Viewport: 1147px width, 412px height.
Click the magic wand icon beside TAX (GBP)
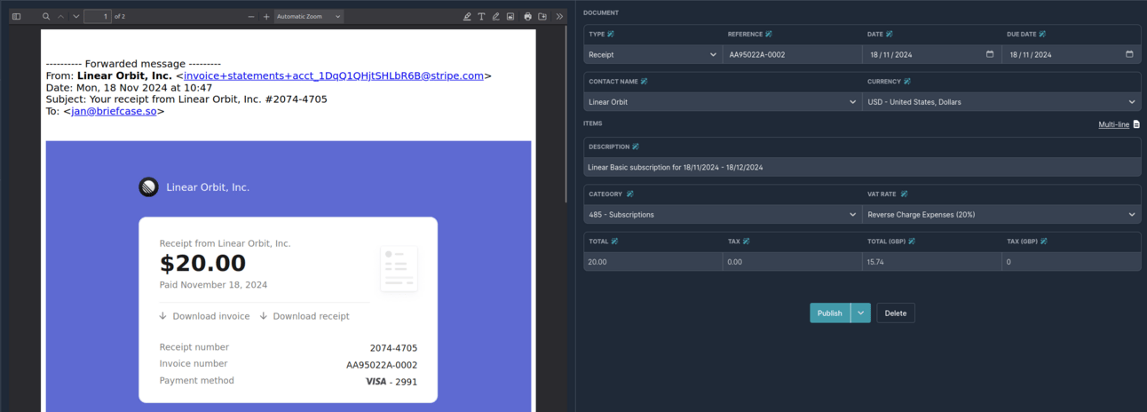coord(1043,241)
